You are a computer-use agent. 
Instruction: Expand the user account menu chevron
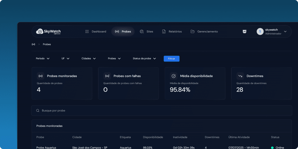click(x=285, y=31)
